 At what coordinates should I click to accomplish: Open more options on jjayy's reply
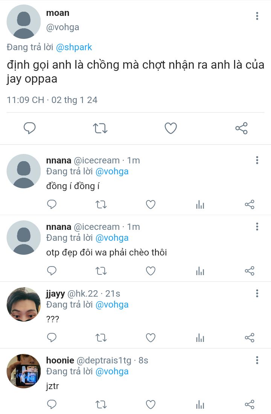[257, 293]
